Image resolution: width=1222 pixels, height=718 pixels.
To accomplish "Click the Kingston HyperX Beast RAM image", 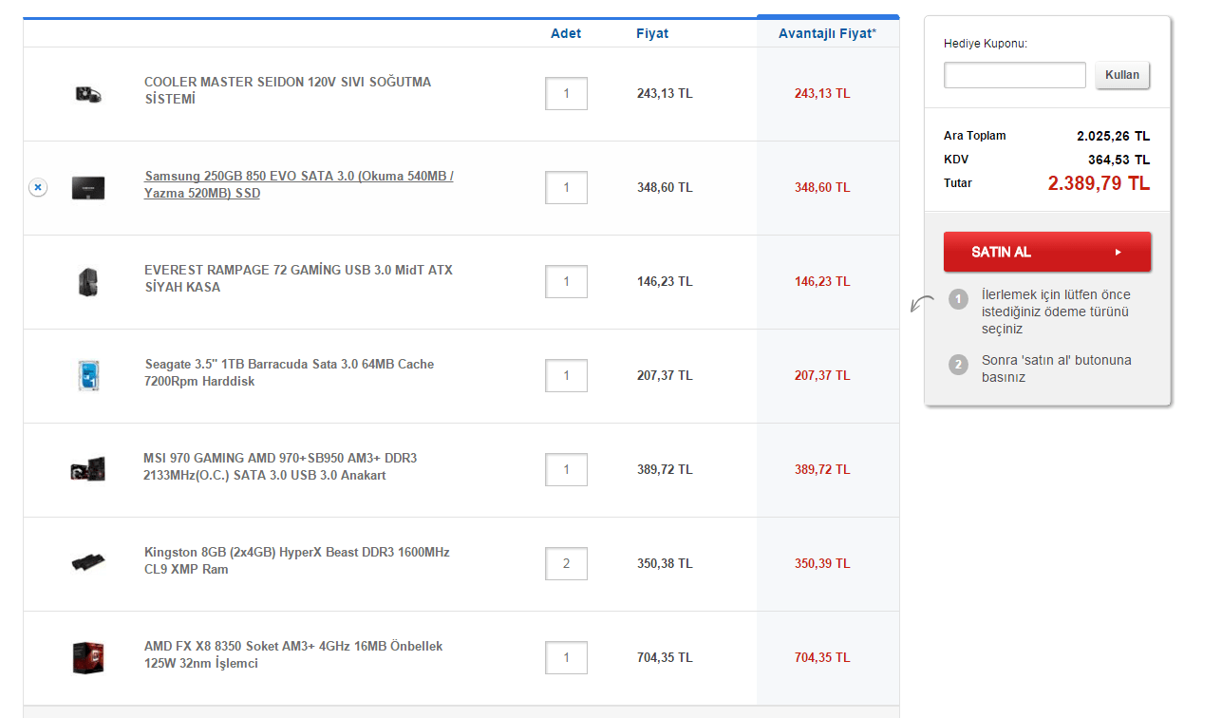I will pyautogui.click(x=88, y=563).
